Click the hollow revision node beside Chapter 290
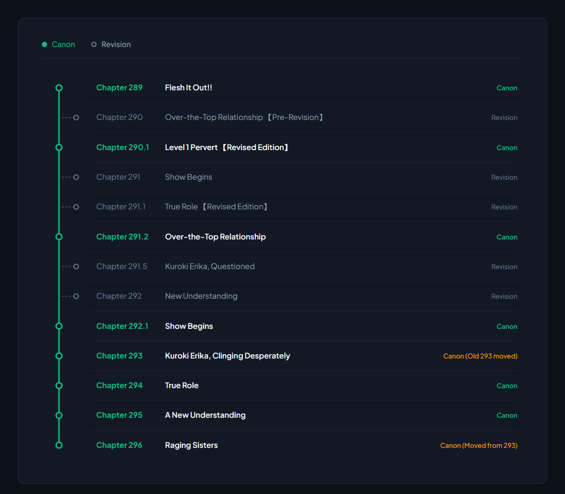The height and width of the screenshot is (494, 565). pyautogui.click(x=76, y=118)
